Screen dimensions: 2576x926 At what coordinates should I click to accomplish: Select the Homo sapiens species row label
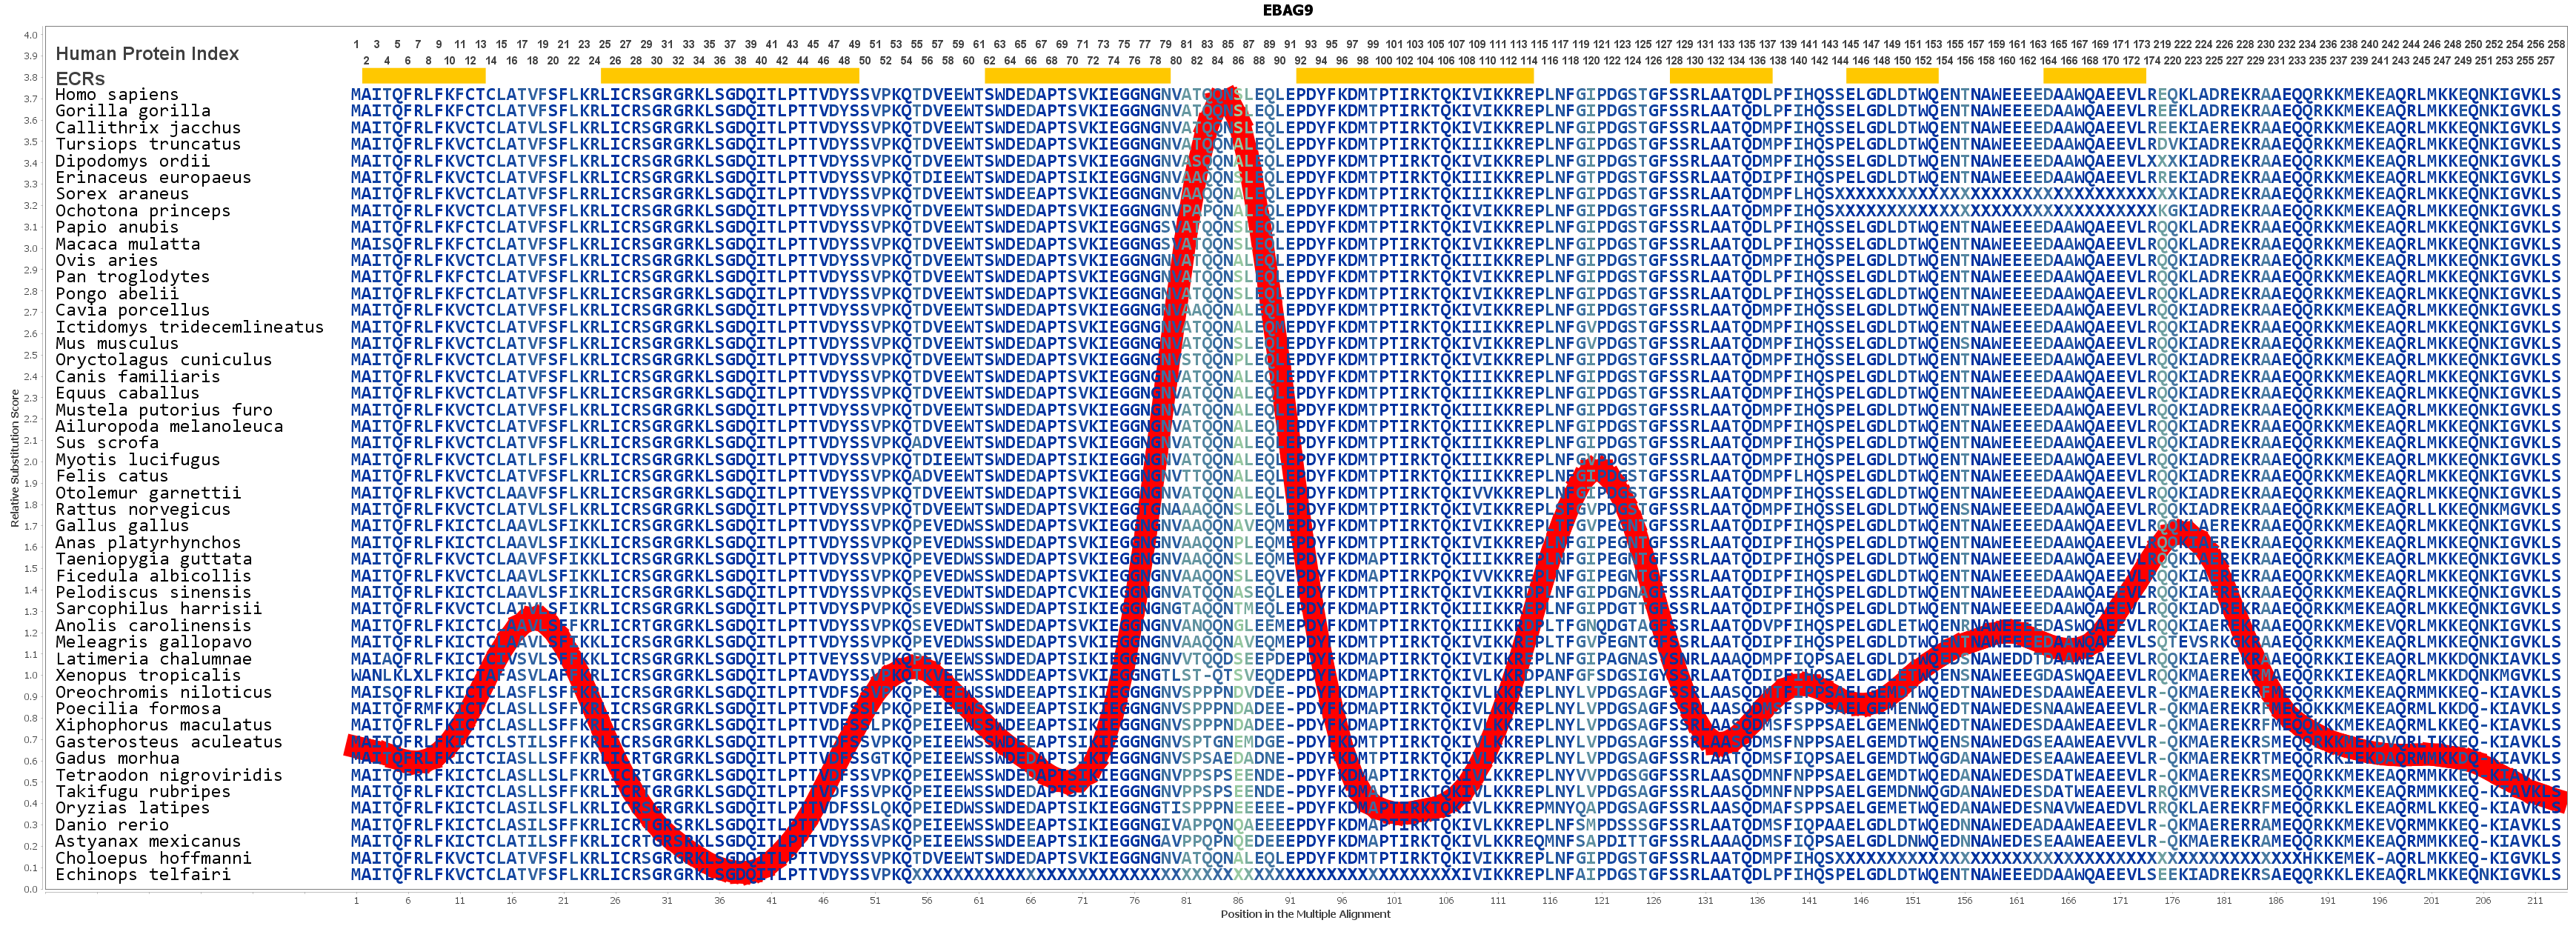coord(117,95)
